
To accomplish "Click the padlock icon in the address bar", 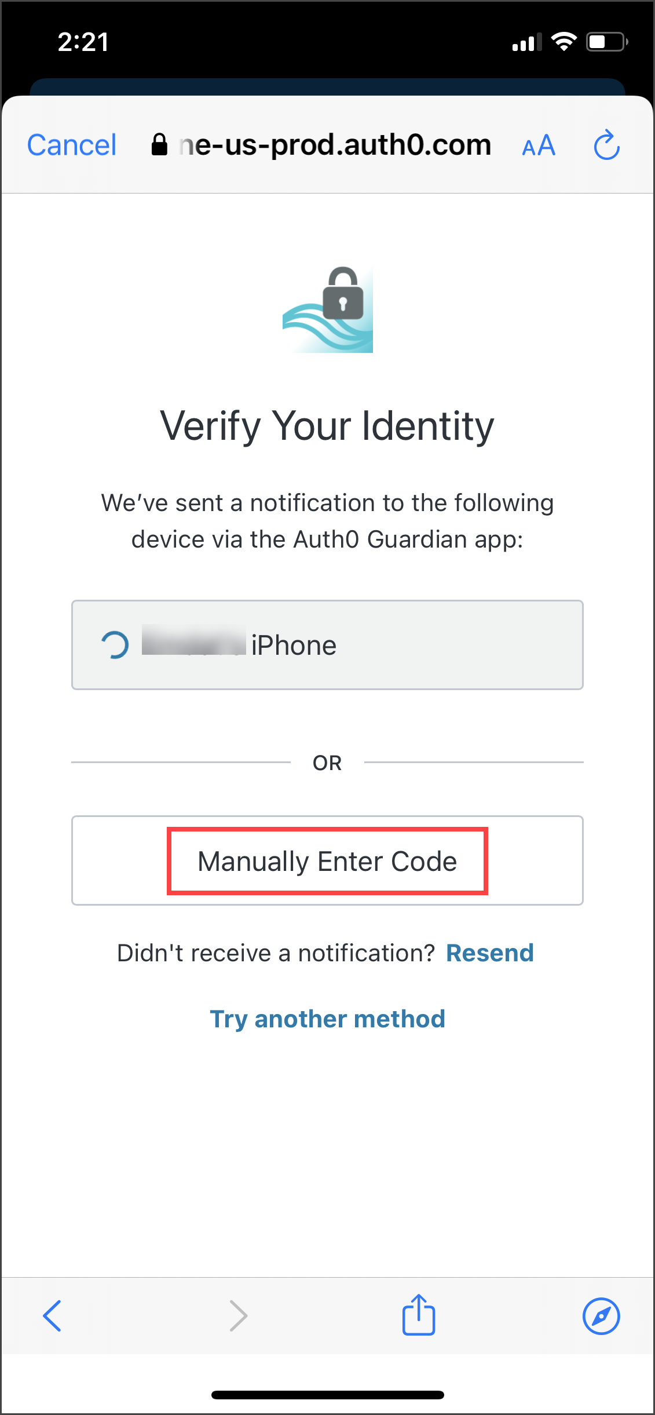I will 159,145.
